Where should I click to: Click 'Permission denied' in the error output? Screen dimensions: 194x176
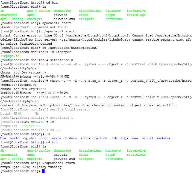(x=36, y=44)
